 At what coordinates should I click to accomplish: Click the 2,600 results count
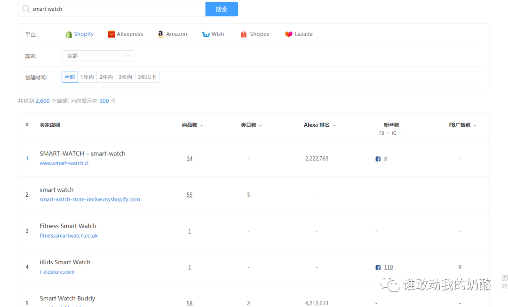pyautogui.click(x=42, y=101)
